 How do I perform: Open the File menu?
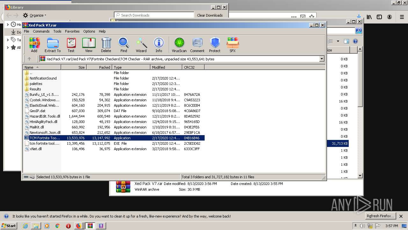click(26, 31)
